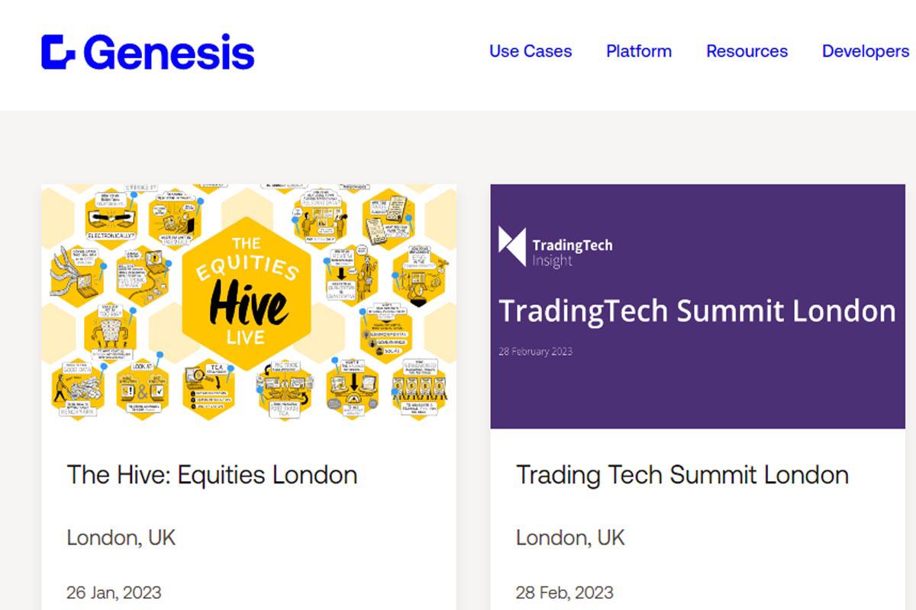Viewport: 916px width, 610px height.
Task: Click the Genesis wordmark to go home
Action: pos(169,52)
